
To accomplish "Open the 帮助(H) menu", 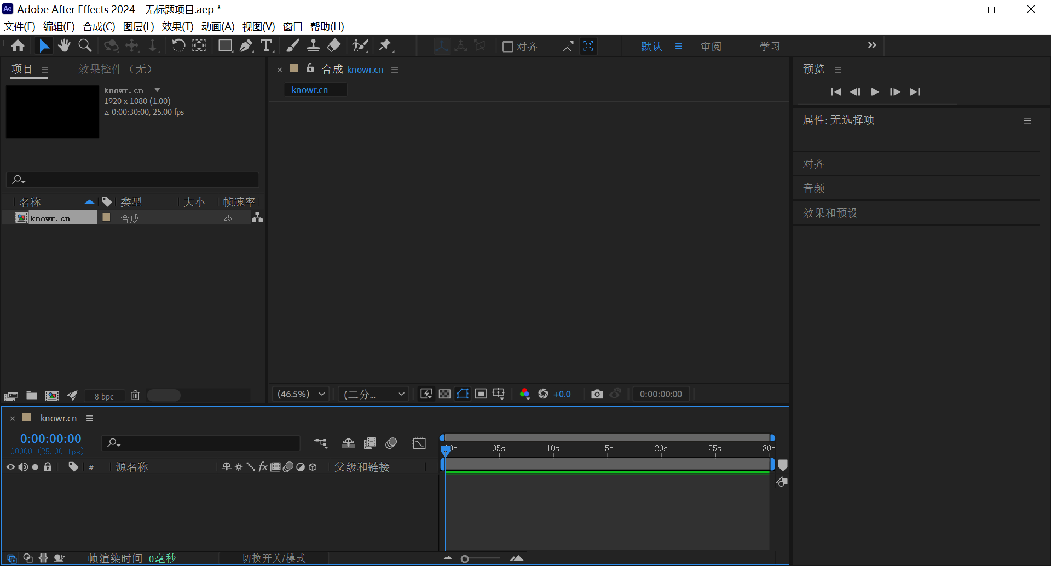I will coord(327,26).
